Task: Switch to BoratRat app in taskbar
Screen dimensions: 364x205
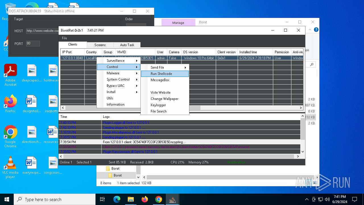Action: [172, 199]
